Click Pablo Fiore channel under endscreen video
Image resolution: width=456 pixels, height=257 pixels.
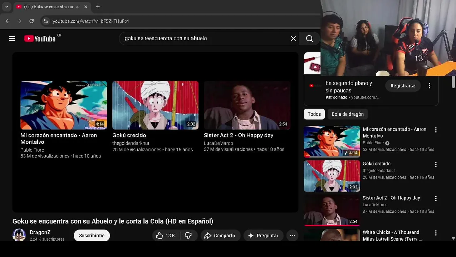coord(32,150)
